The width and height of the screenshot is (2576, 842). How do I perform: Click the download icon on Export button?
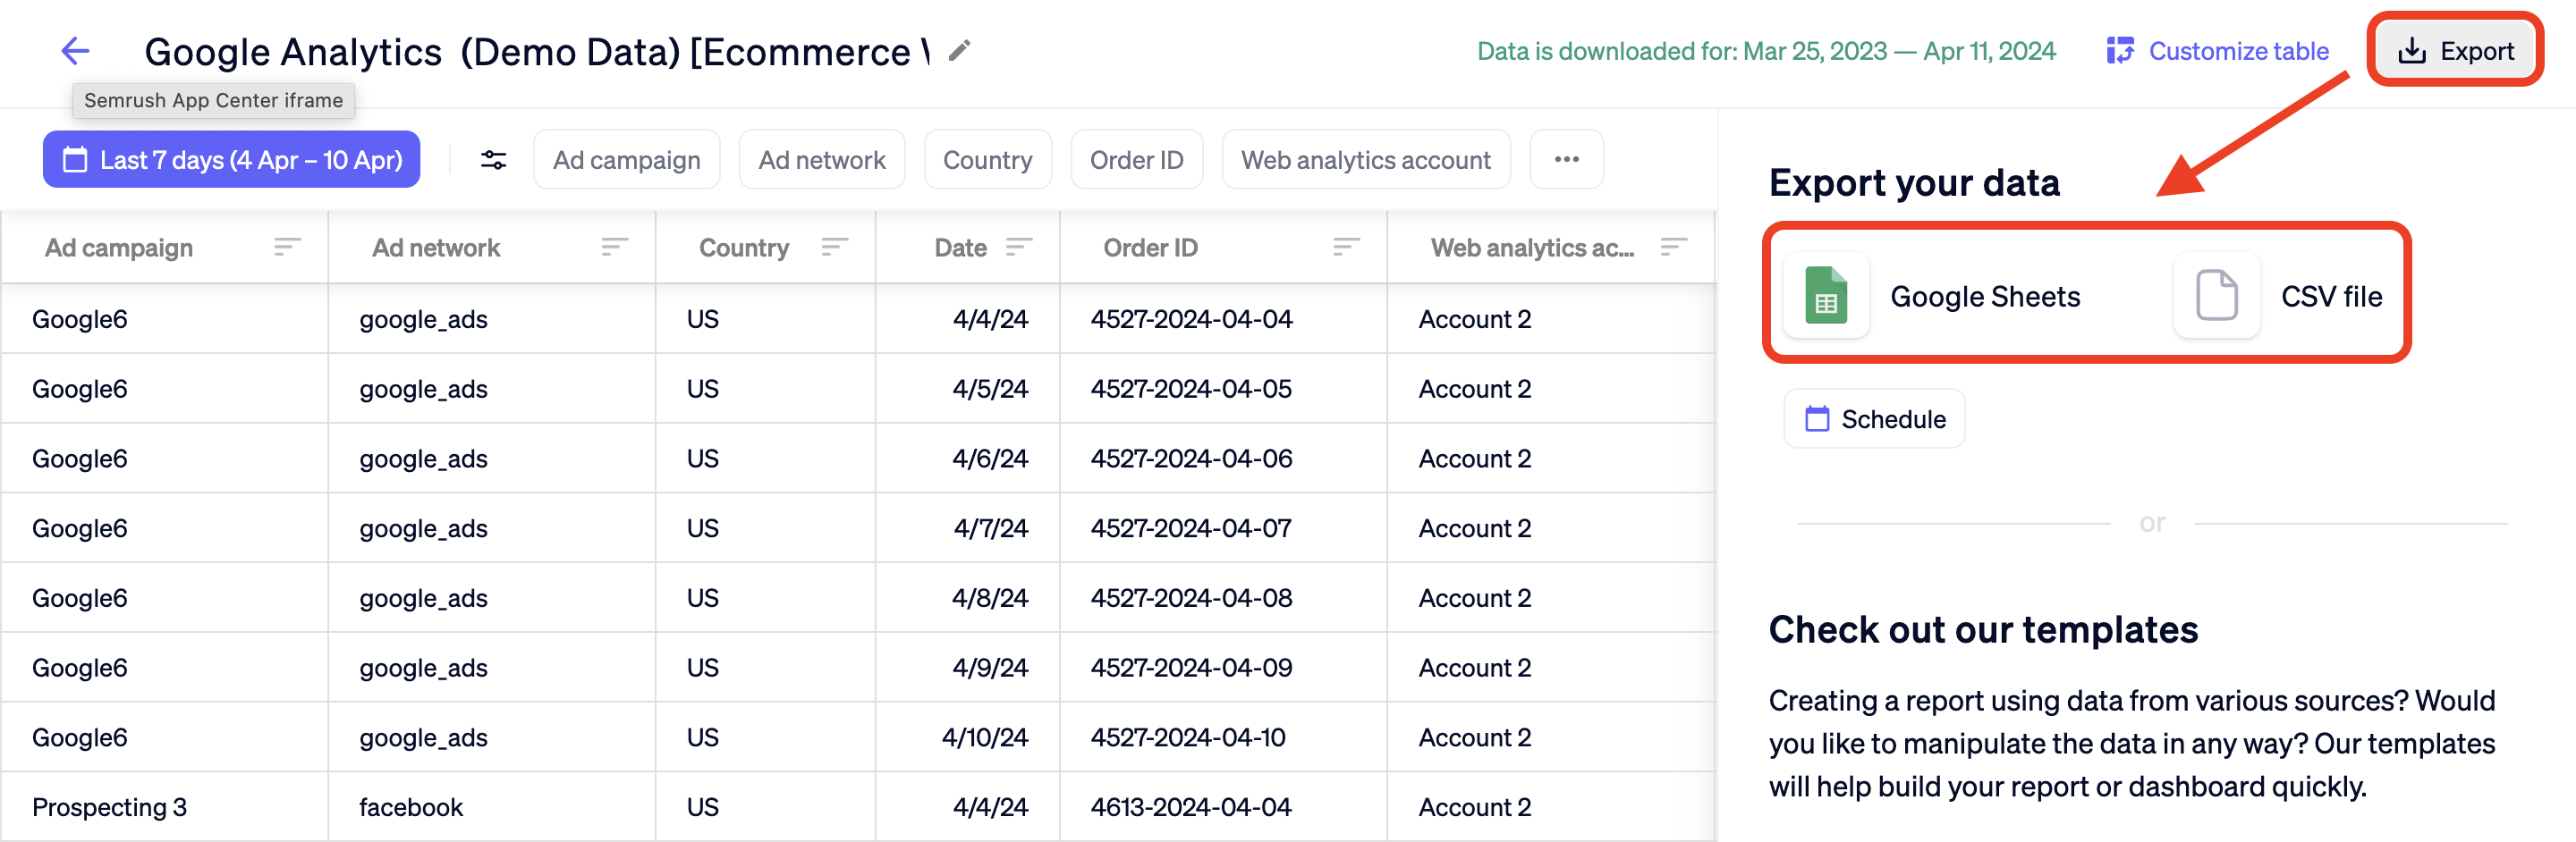pos(2413,51)
